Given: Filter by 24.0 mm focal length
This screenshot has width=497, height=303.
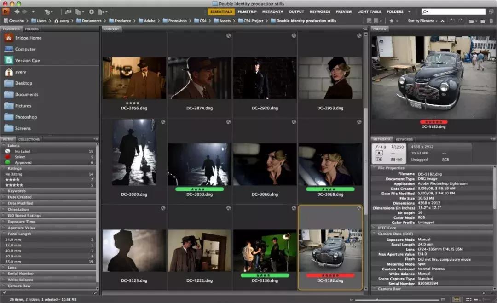Looking at the screenshot, I should click(x=13, y=240).
